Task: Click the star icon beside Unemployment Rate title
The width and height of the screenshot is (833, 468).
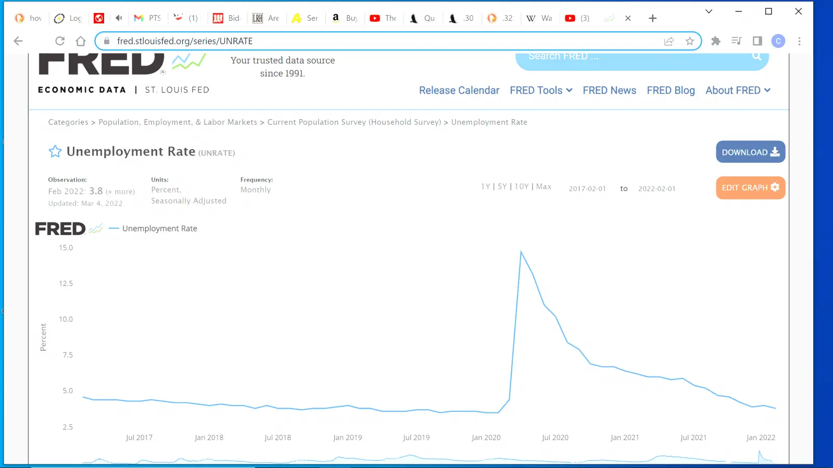Action: [x=55, y=151]
